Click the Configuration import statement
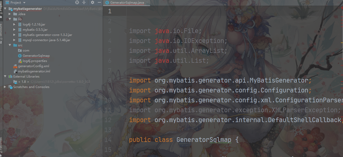This screenshot has height=157, width=343. click(220, 90)
